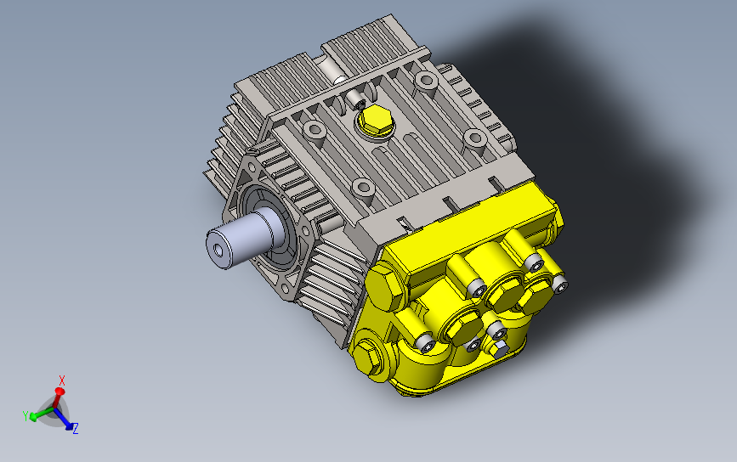
Task: Select the yellow hex plug on top of the crankcase
Action: pyautogui.click(x=374, y=121)
